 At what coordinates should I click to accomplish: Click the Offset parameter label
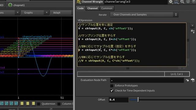coord(101,100)
